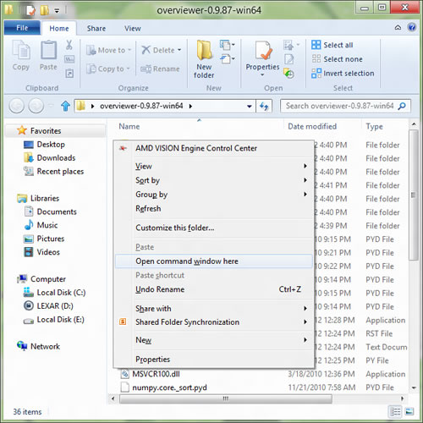Click the Paste shortcut icon in ribbon
Viewport: 423px width, 423px height.
tap(69, 74)
